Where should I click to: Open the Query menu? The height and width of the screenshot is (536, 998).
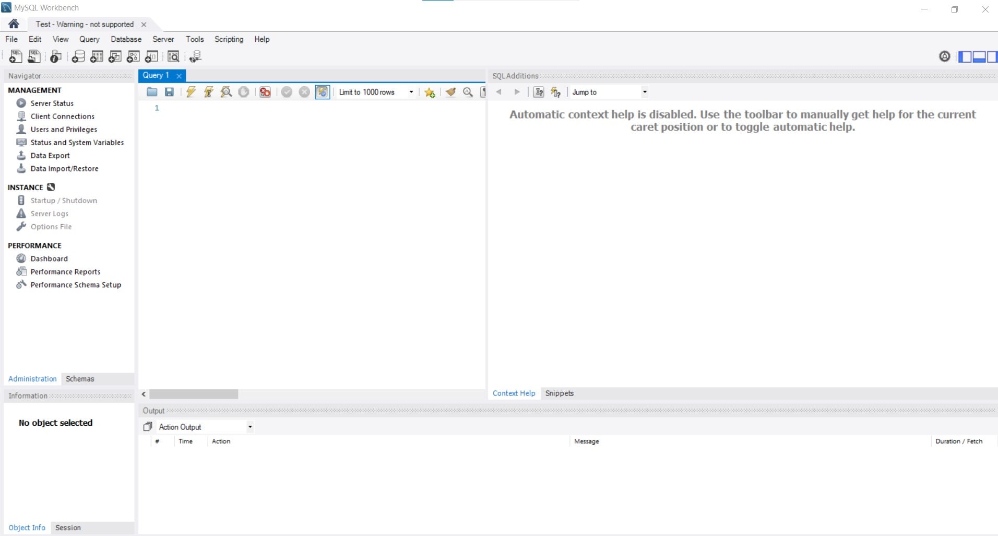pyautogui.click(x=89, y=39)
